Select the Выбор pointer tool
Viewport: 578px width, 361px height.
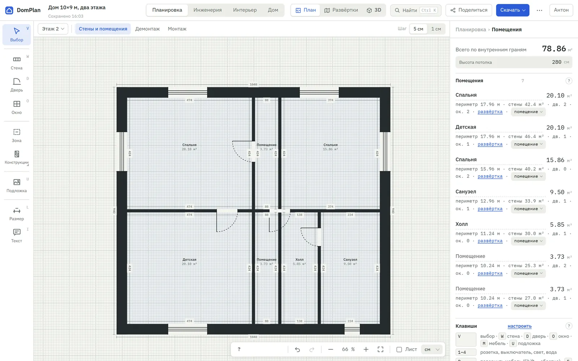[17, 35]
